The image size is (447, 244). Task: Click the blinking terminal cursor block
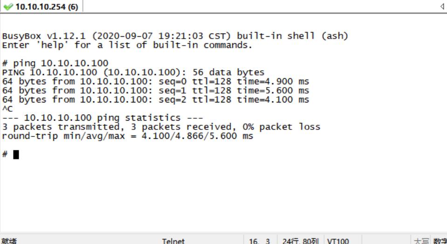16,155
